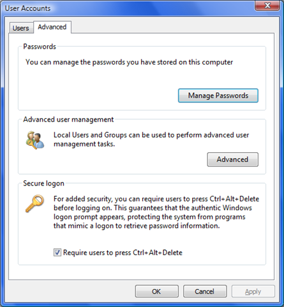Click the 'Local Users and Groups' description text
The width and height of the screenshot is (284, 307).
[x=151, y=139]
